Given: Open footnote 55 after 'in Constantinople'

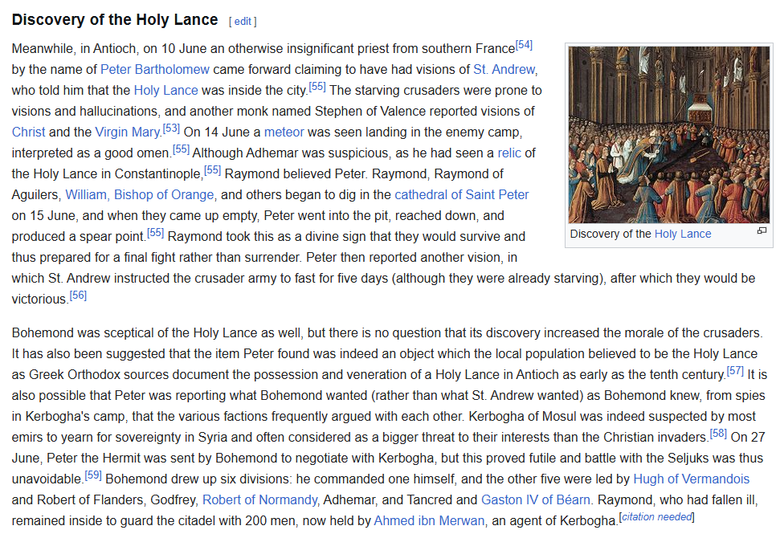Looking at the screenshot, I should click(212, 170).
